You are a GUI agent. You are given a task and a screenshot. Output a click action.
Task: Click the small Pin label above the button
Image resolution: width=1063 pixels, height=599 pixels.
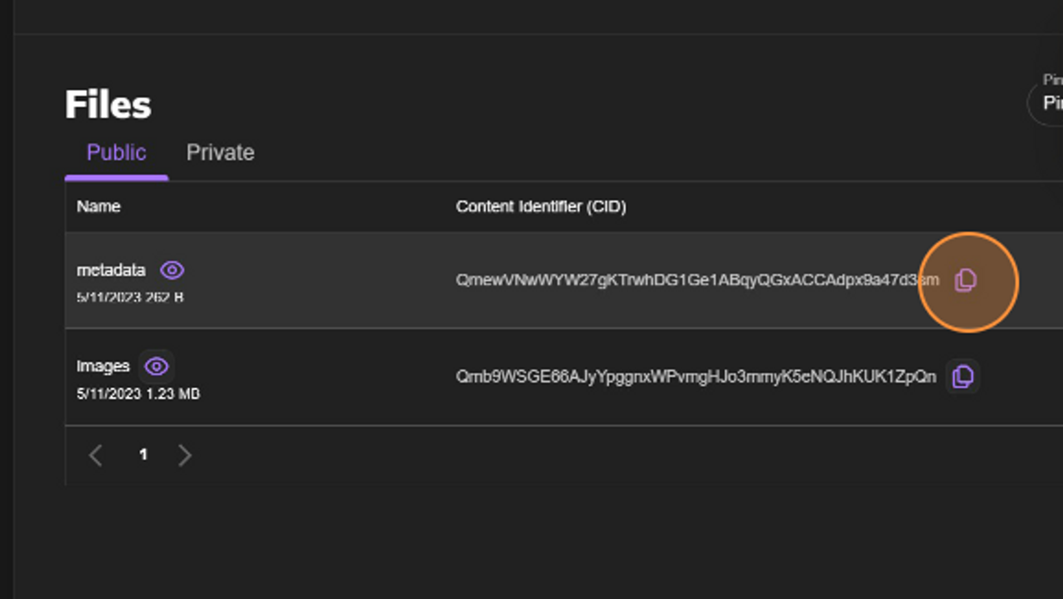pyautogui.click(x=1052, y=80)
